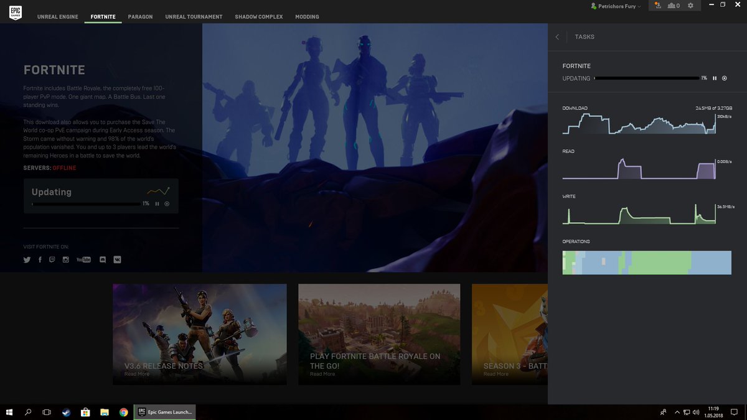
Task: Open Fortnite's Facebook page
Action: [x=40, y=259]
